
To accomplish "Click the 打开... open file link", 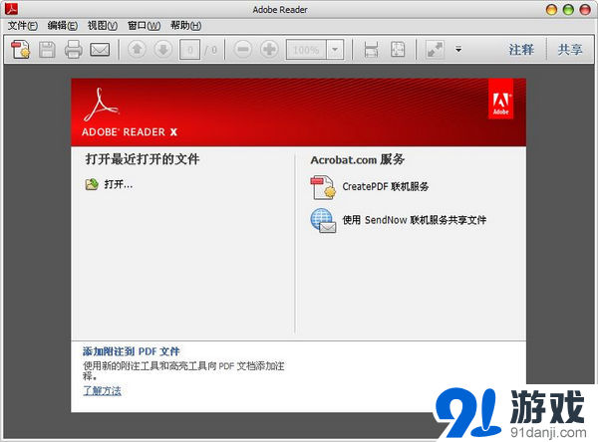I will (119, 185).
